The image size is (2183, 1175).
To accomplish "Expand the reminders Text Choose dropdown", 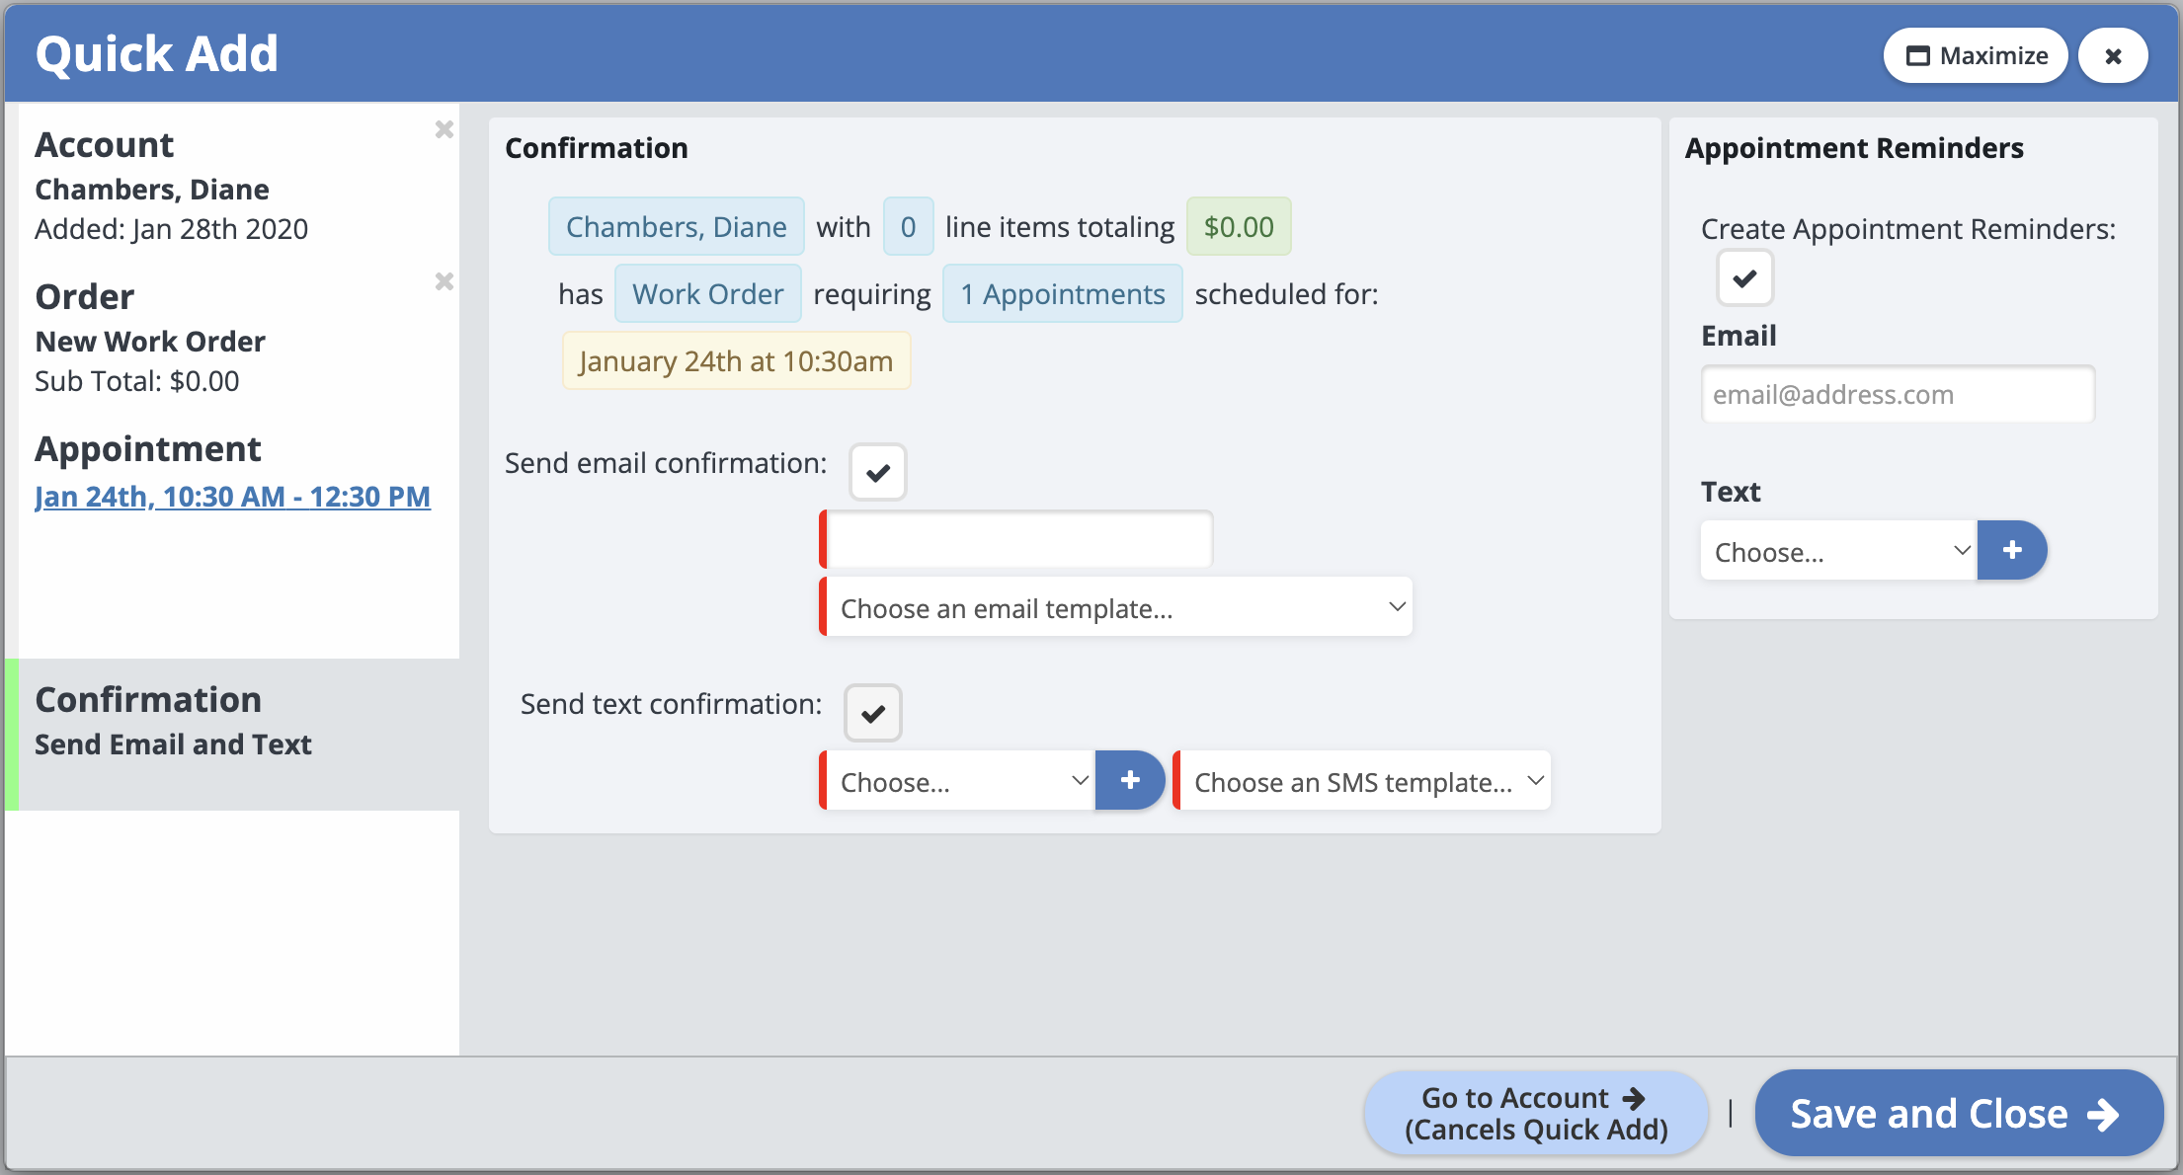I will 1838,552.
